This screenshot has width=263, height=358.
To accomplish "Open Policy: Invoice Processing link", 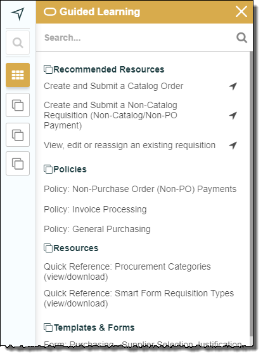I will (x=95, y=209).
